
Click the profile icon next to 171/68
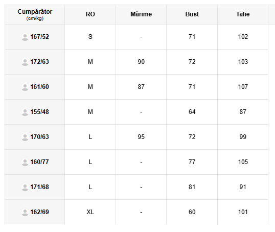tap(25, 187)
